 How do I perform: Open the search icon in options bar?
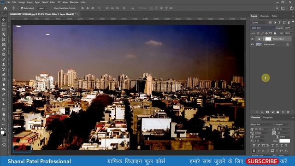point(277,8)
